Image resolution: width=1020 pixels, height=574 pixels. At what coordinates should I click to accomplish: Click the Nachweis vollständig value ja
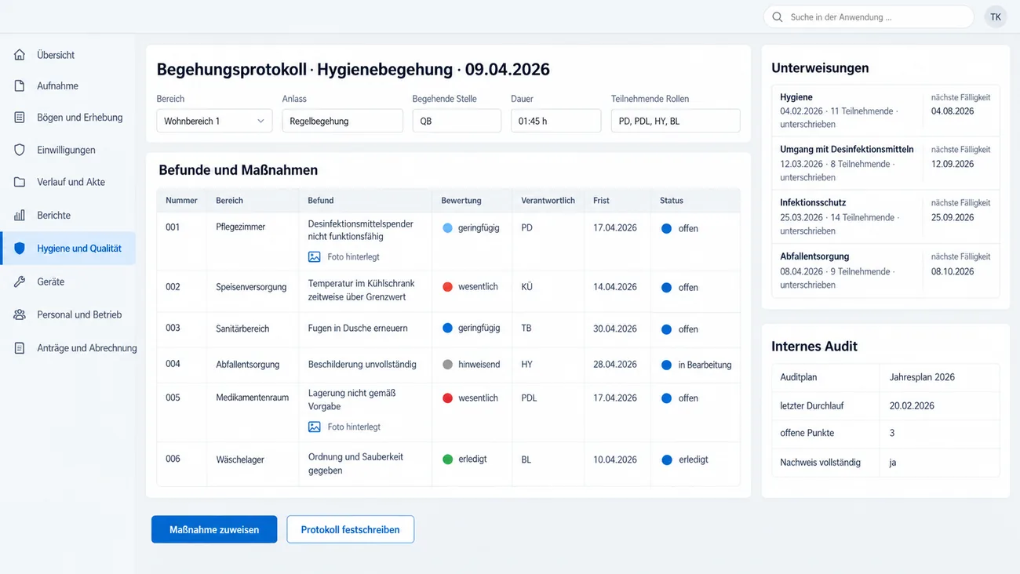[x=893, y=463]
